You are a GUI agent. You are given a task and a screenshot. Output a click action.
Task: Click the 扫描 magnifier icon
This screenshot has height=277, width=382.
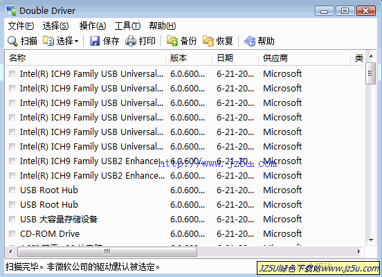pos(12,41)
